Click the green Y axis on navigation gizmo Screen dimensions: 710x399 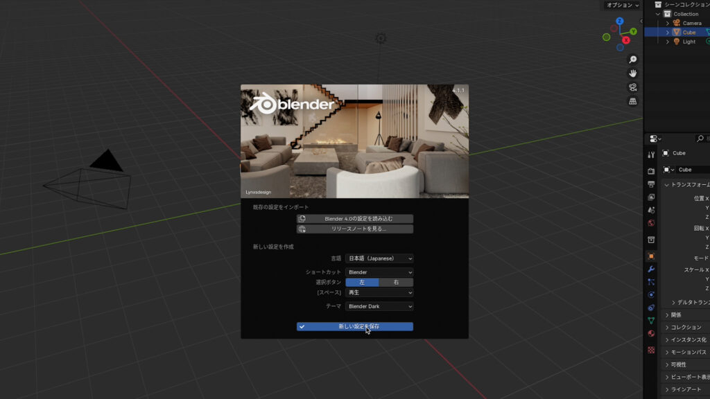(634, 31)
